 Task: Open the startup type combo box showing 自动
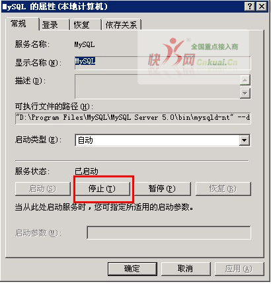(x=163, y=140)
